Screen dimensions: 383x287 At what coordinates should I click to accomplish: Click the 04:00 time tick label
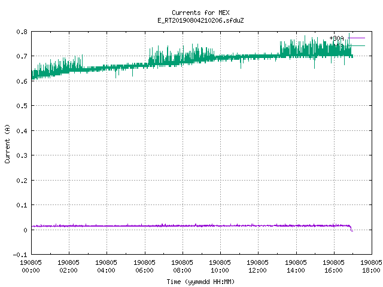107,270
